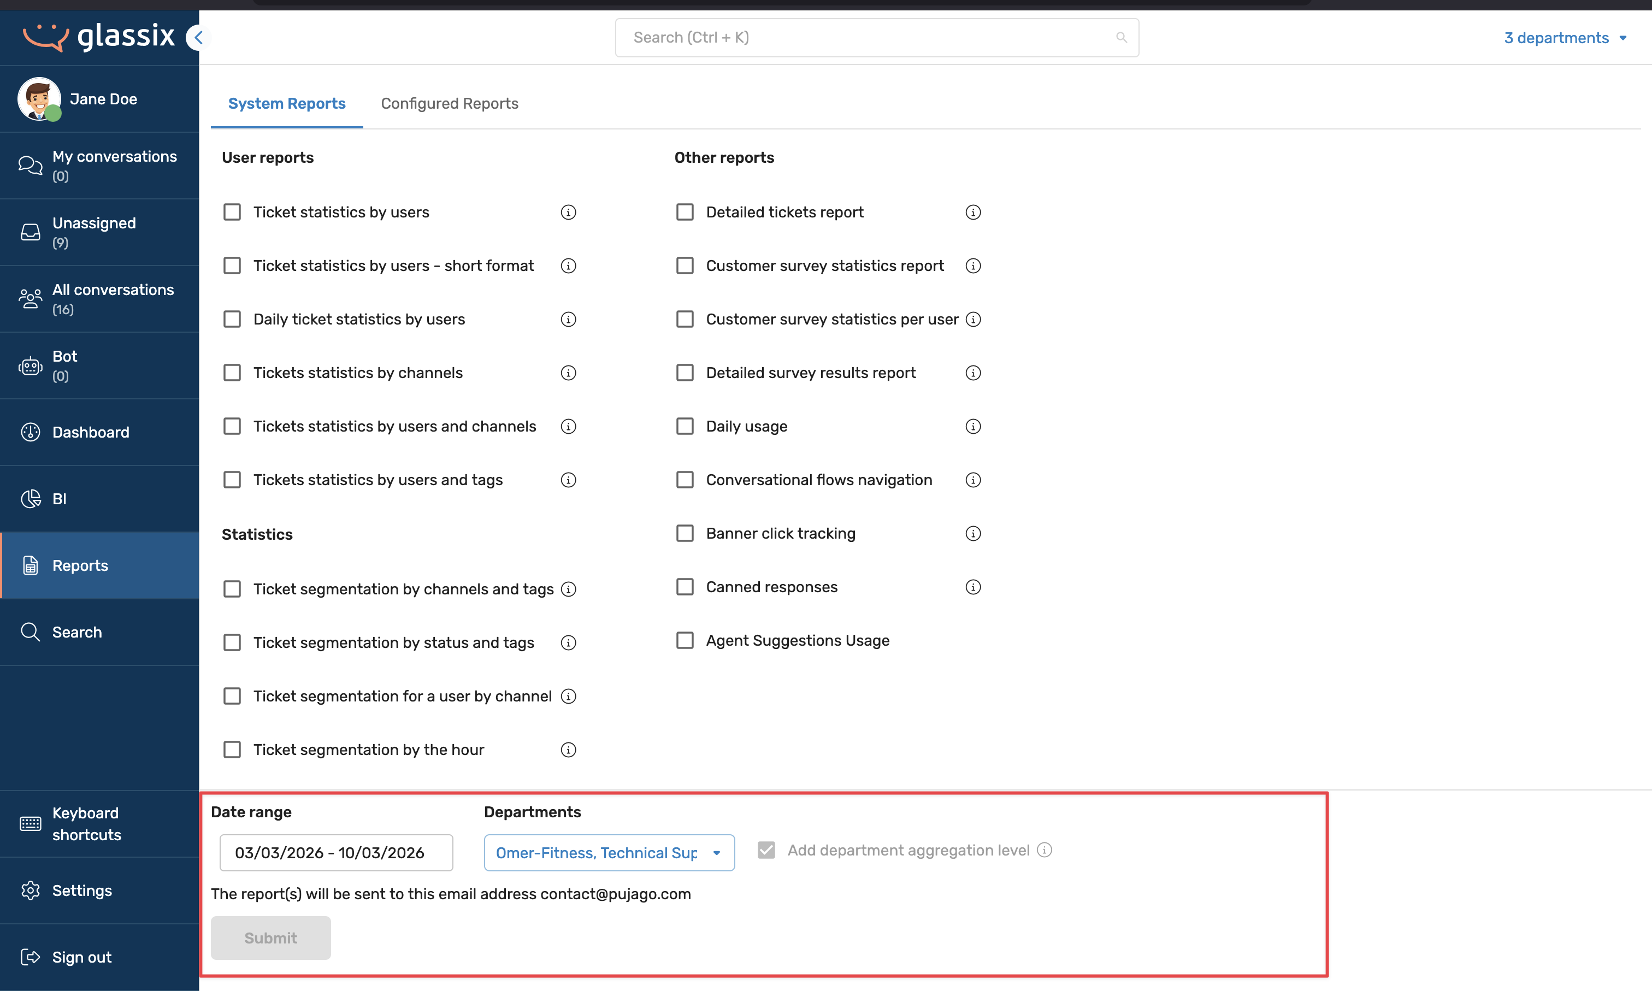Screen dimensions: 1652x991
Task: Click the Dashboard gauge icon
Action: click(30, 432)
